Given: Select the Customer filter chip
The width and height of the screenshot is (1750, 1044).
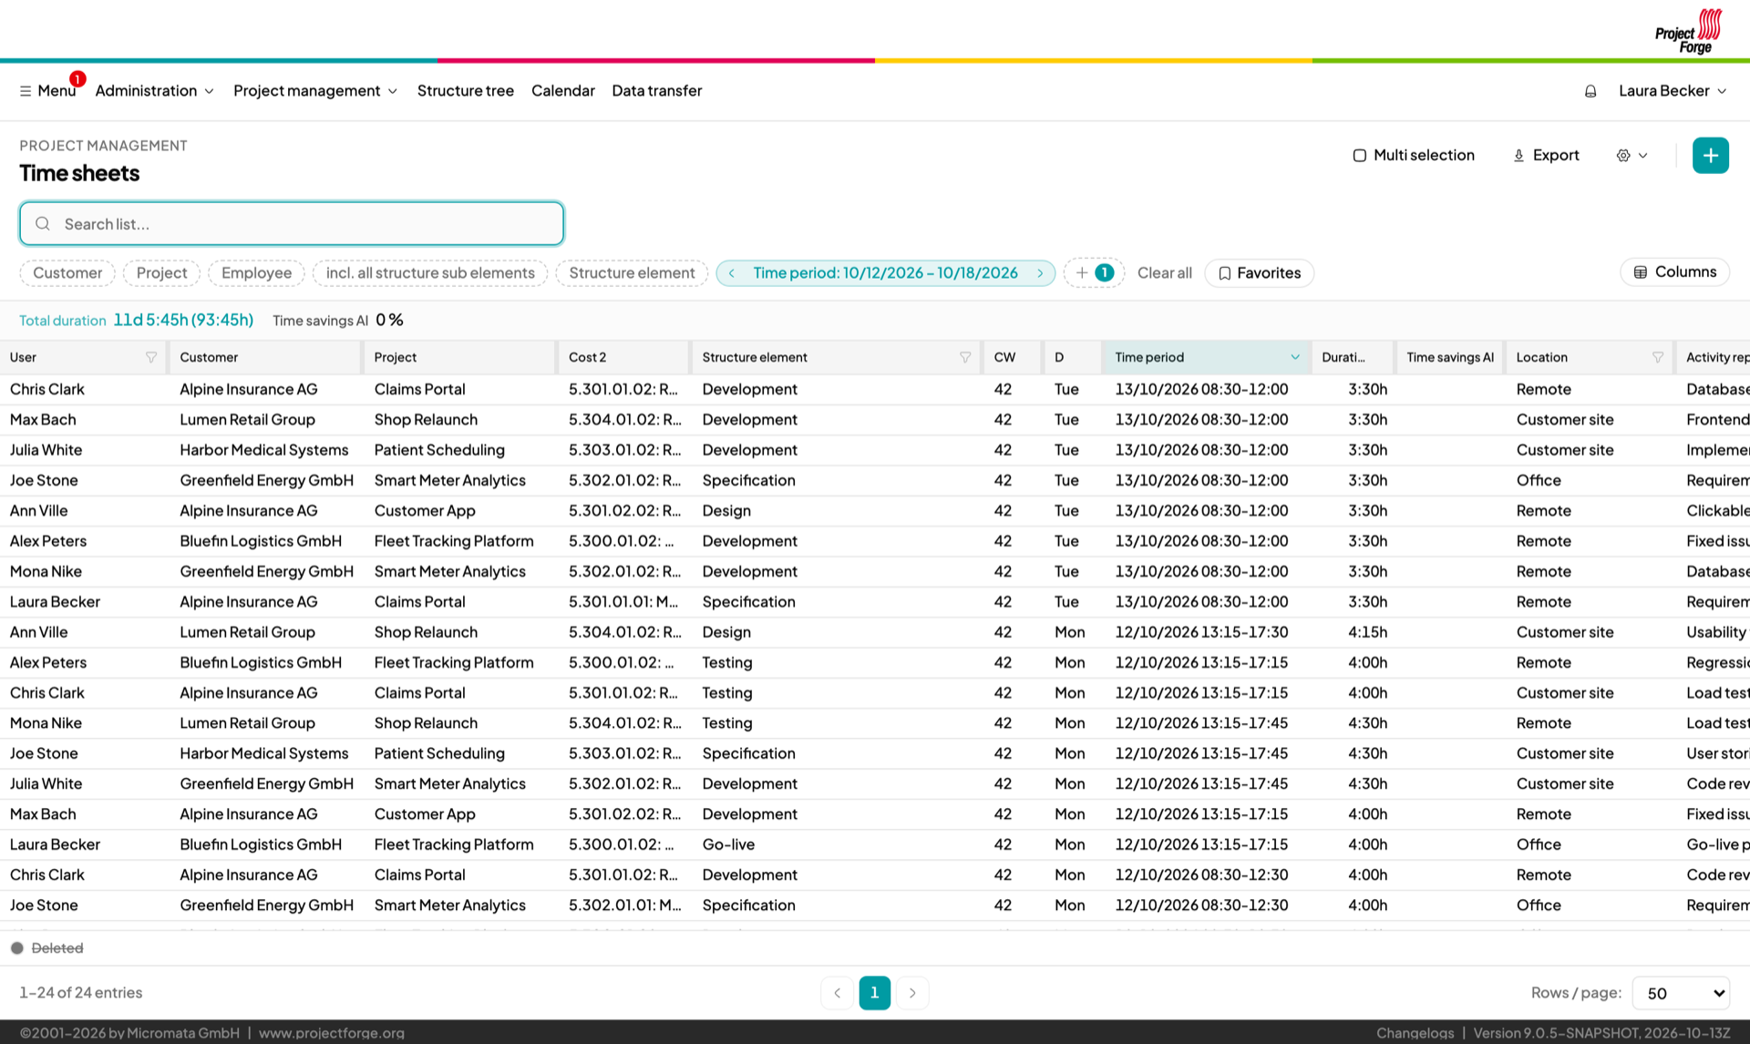Looking at the screenshot, I should point(67,273).
